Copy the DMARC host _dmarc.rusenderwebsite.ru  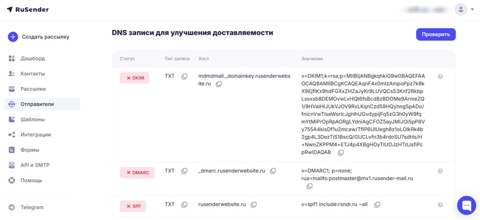(x=273, y=171)
